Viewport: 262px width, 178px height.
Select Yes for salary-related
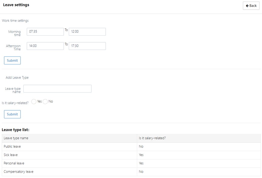[34, 102]
